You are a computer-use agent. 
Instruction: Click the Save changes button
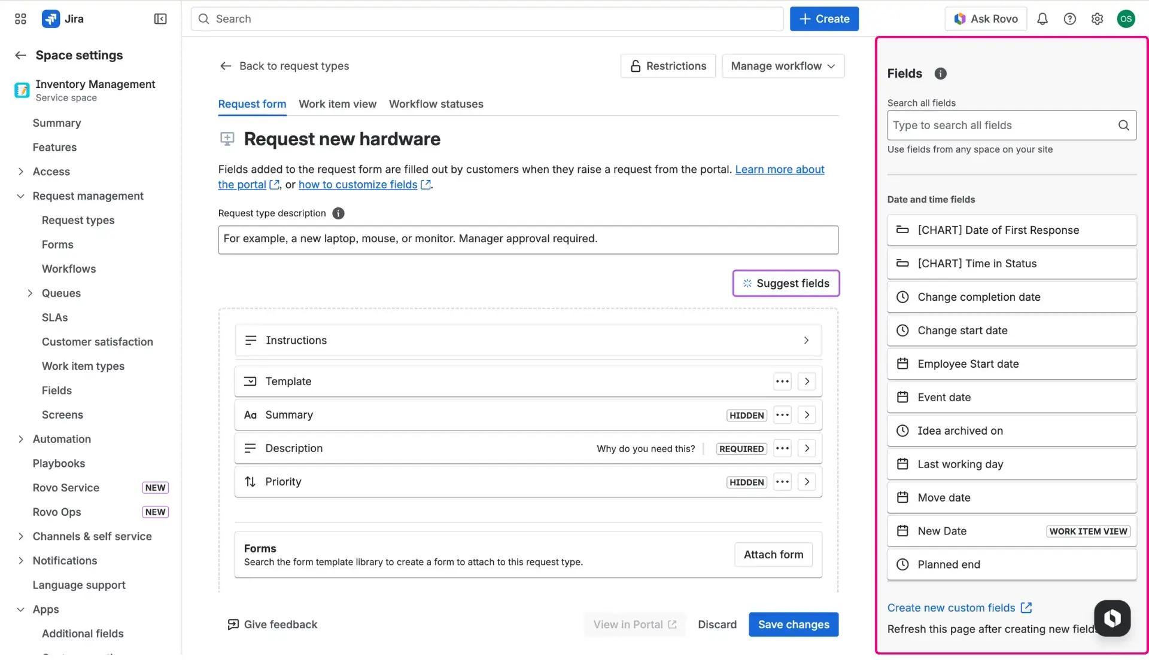tap(794, 624)
